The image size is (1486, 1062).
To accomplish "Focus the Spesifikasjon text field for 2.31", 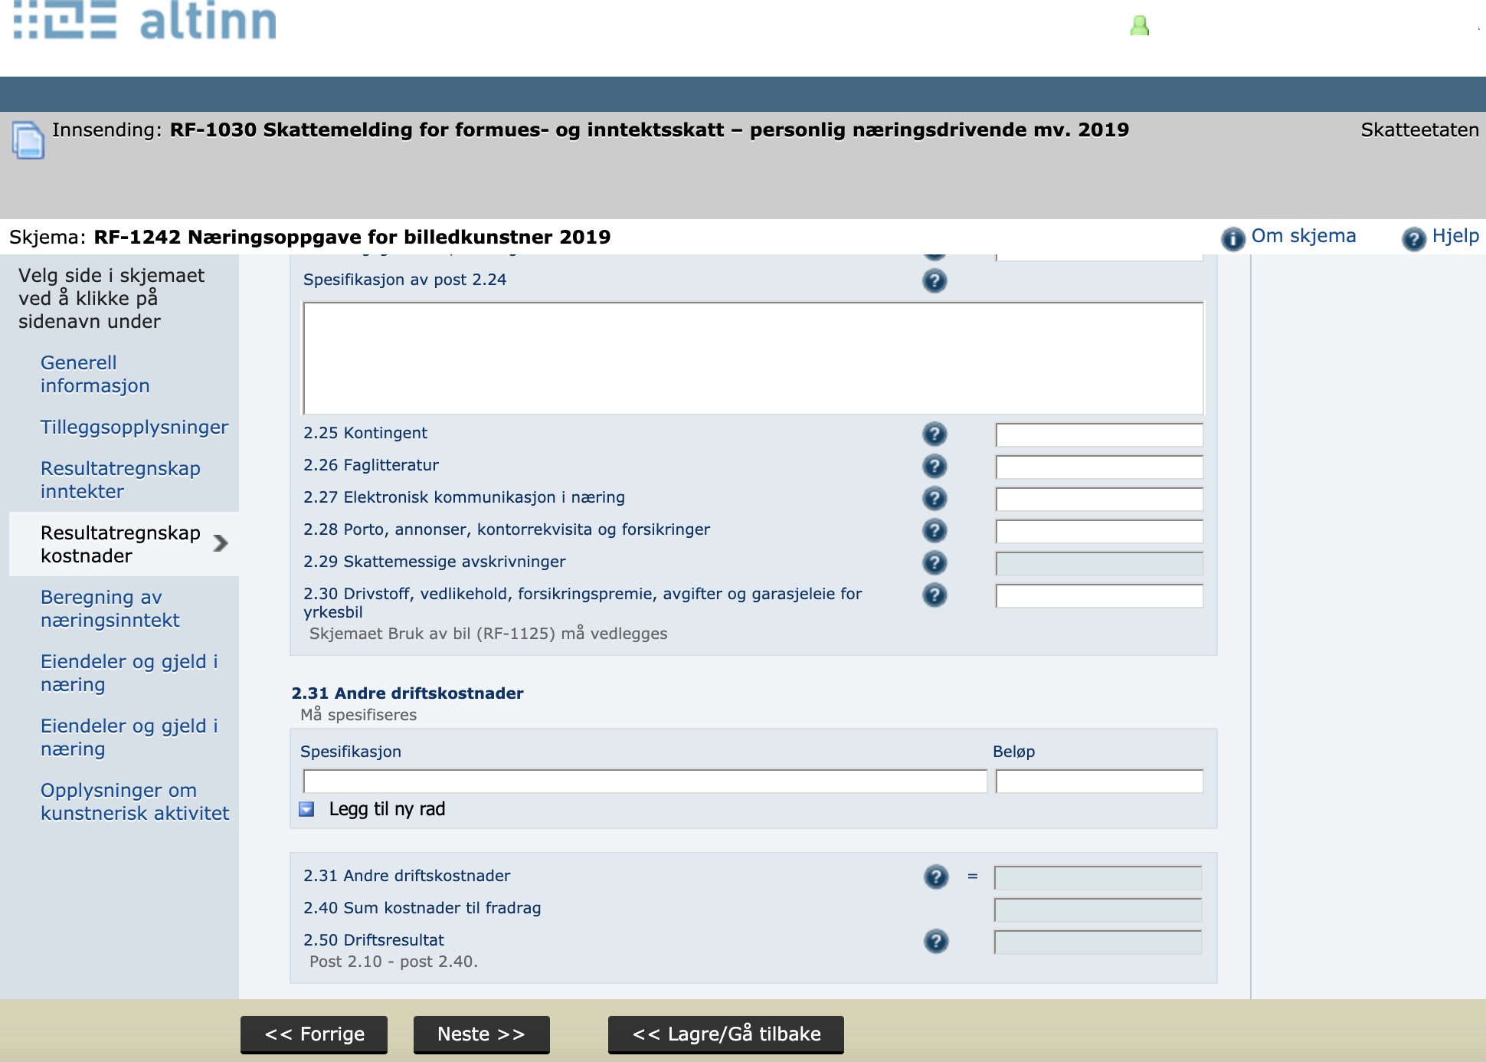I will click(x=644, y=782).
